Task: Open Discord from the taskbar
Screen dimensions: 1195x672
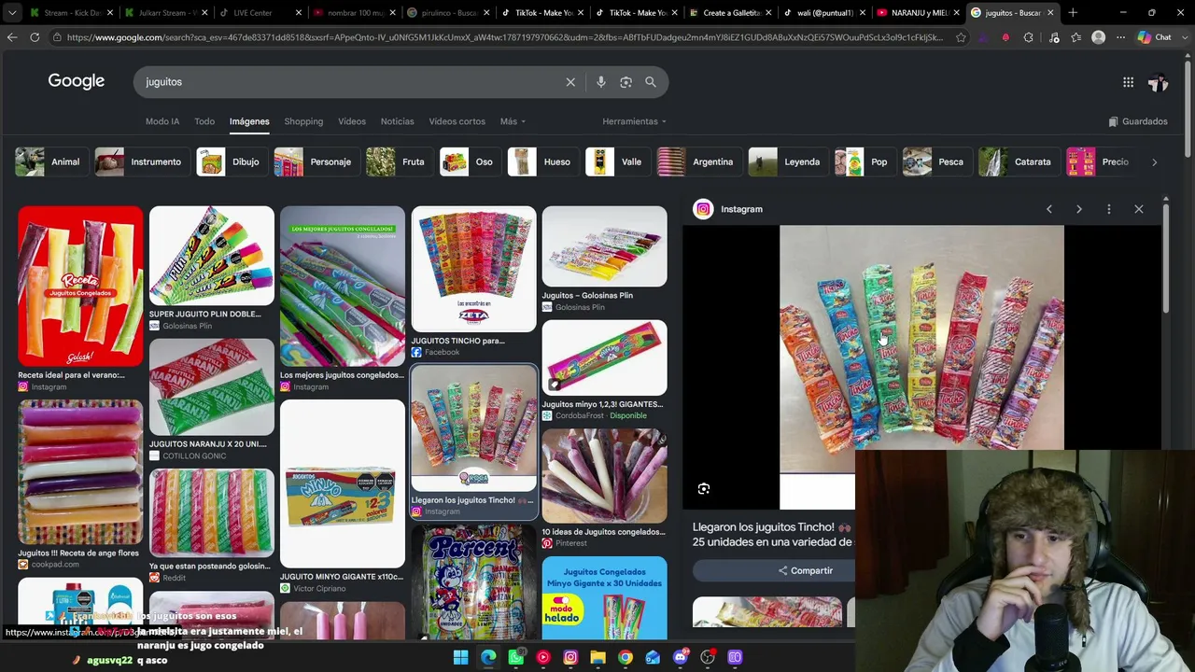Action: coord(680,658)
